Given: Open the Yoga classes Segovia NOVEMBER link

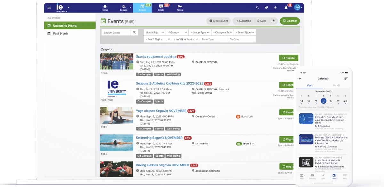Looking at the screenshot, I should point(161,111).
